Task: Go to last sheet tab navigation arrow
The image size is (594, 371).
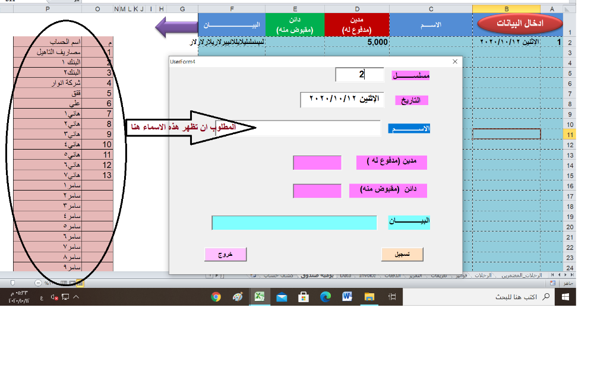Action: point(552,275)
